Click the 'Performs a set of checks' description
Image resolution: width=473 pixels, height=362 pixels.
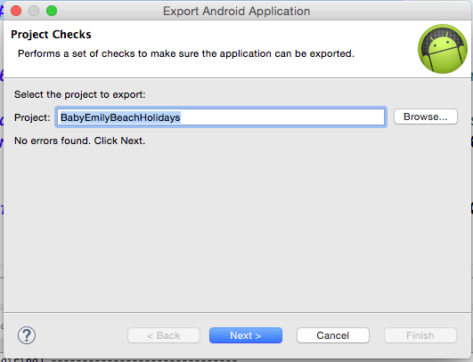coord(186,53)
